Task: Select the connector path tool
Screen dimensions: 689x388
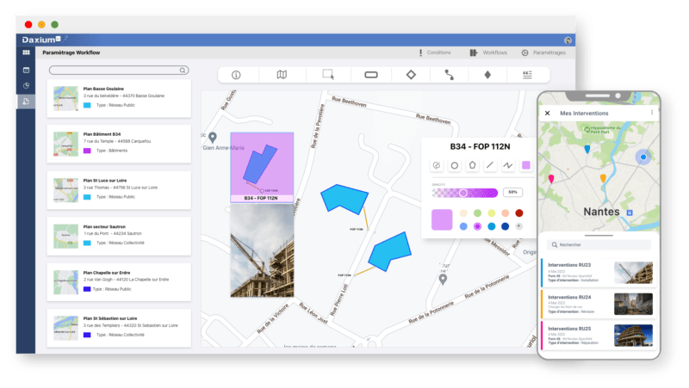Action: (449, 75)
